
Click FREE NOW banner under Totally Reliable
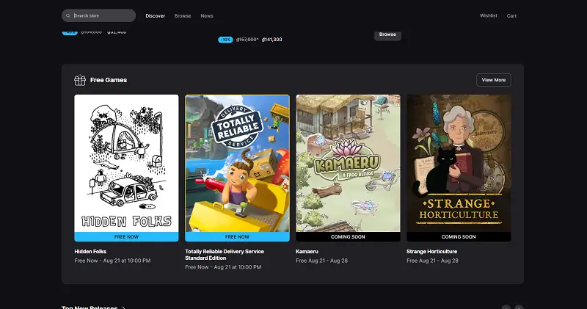(x=237, y=237)
